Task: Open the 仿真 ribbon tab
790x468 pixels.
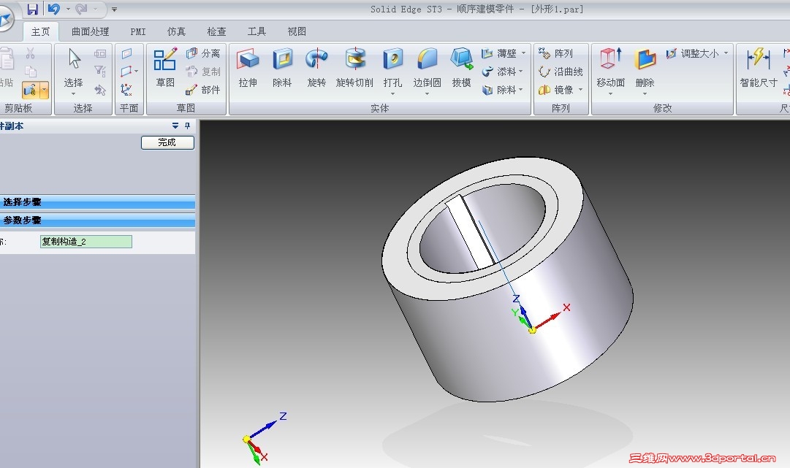Action: (176, 31)
